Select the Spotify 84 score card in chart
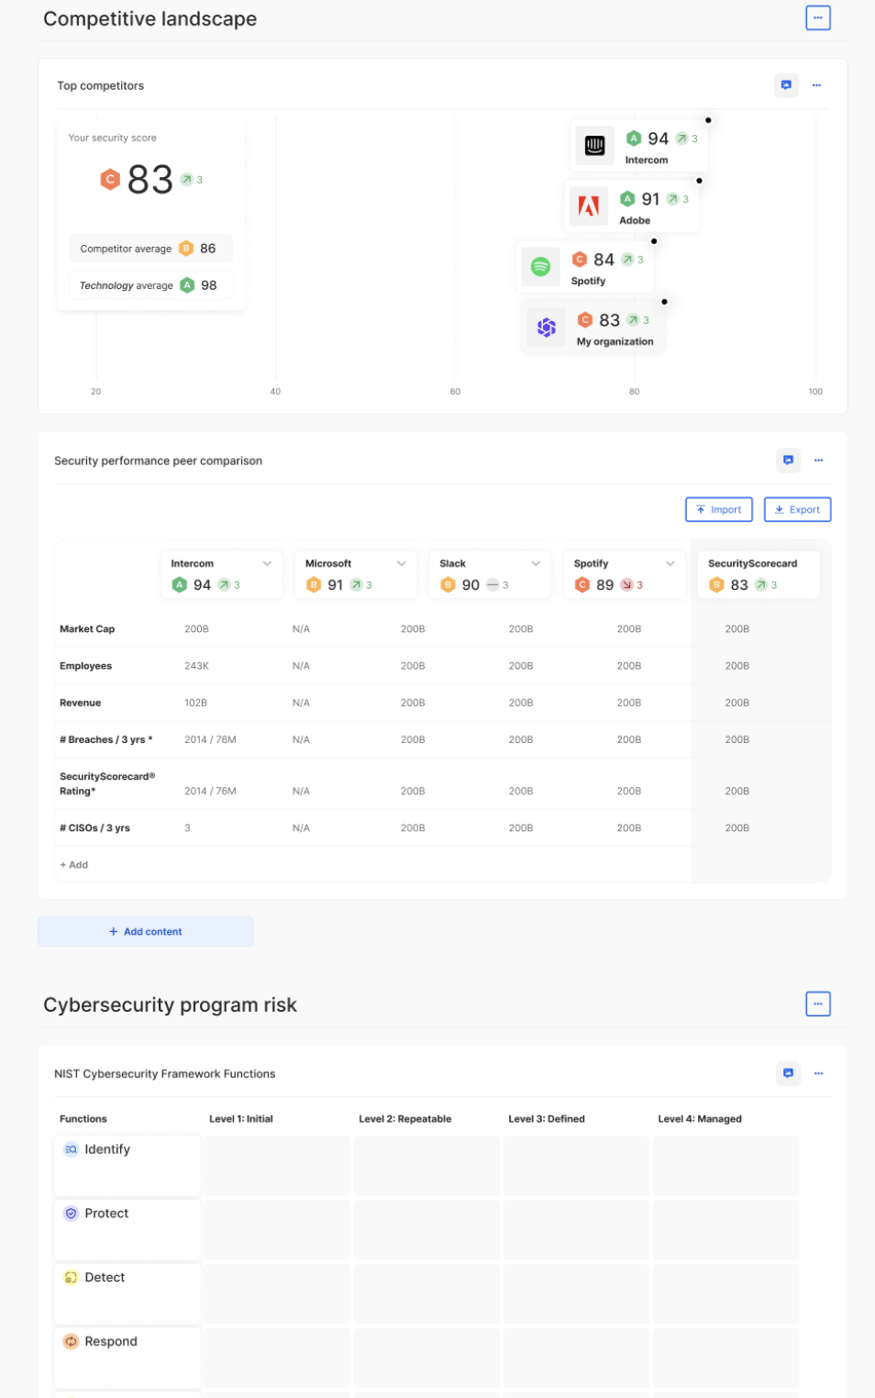875x1398 pixels. pos(585,267)
